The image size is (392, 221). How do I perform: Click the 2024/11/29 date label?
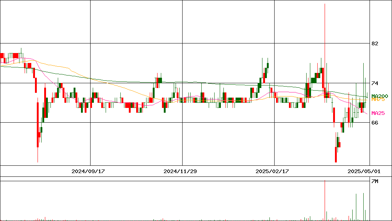pyautogui.click(x=180, y=171)
